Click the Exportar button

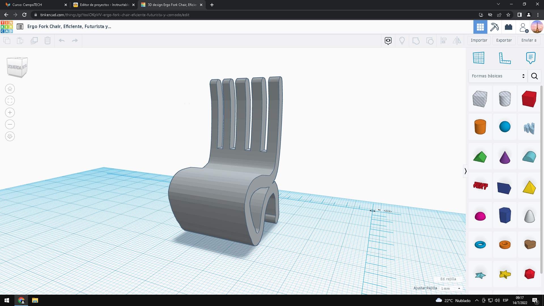pyautogui.click(x=504, y=41)
